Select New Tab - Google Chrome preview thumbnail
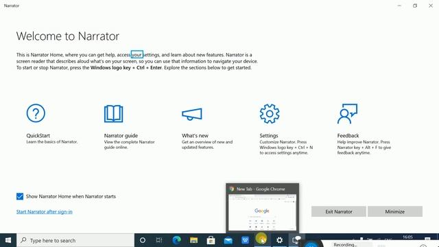The height and width of the screenshot is (247, 439). 262,209
